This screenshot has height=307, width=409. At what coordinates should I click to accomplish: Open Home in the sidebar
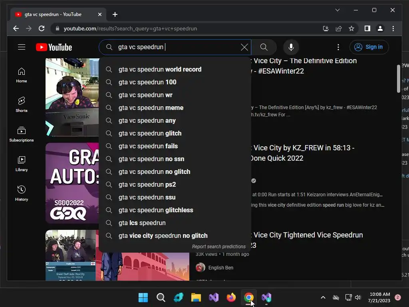pyautogui.click(x=22, y=75)
